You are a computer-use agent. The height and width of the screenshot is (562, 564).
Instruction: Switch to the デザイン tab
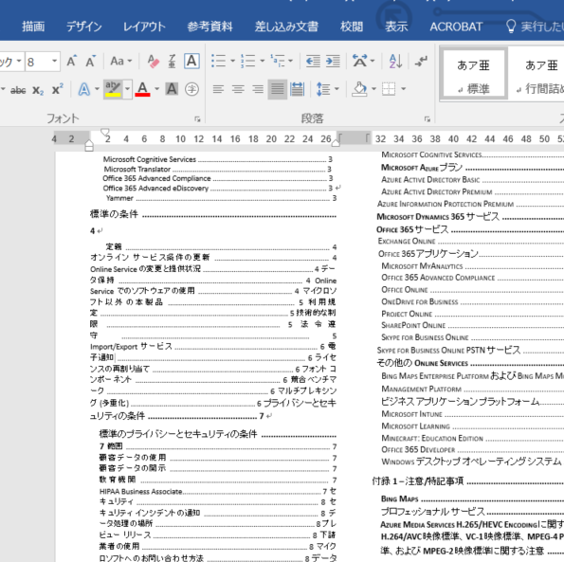coord(84,27)
